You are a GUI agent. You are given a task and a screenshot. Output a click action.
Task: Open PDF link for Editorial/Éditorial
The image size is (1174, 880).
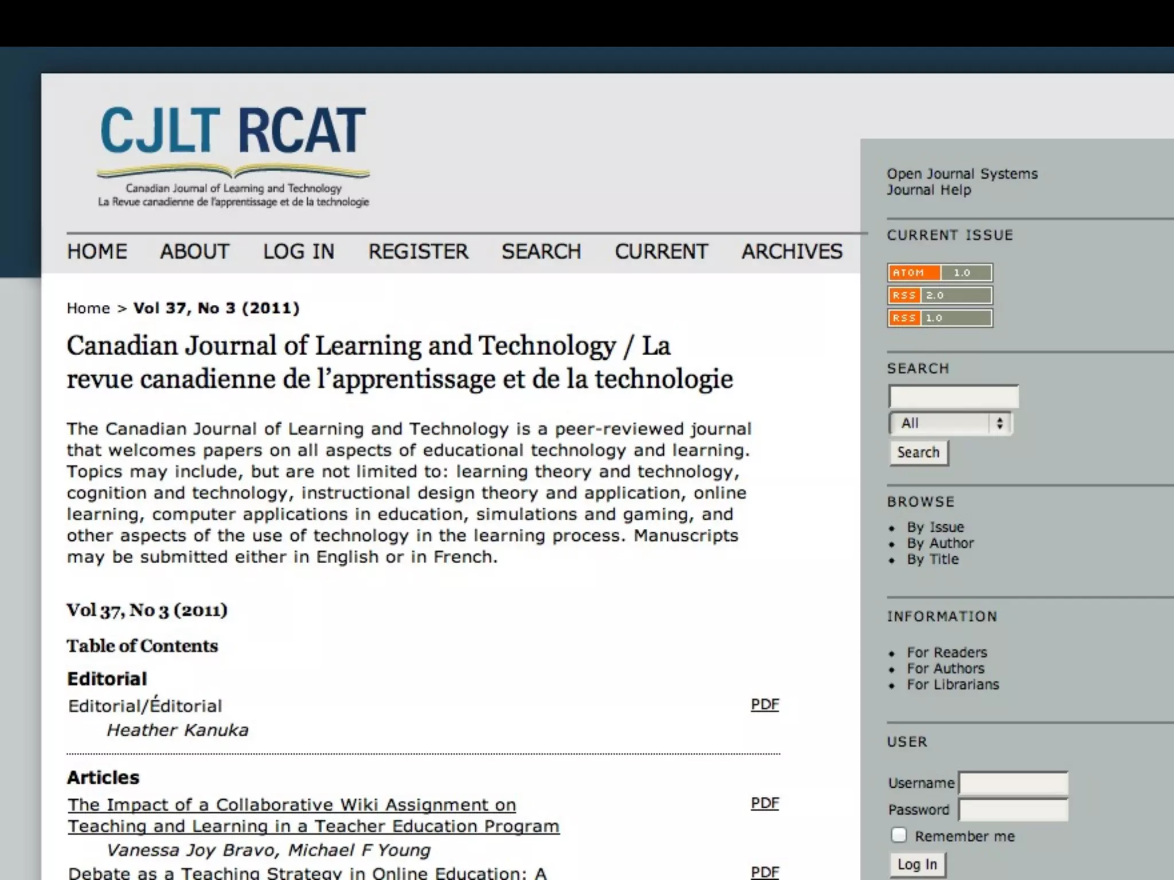765,704
